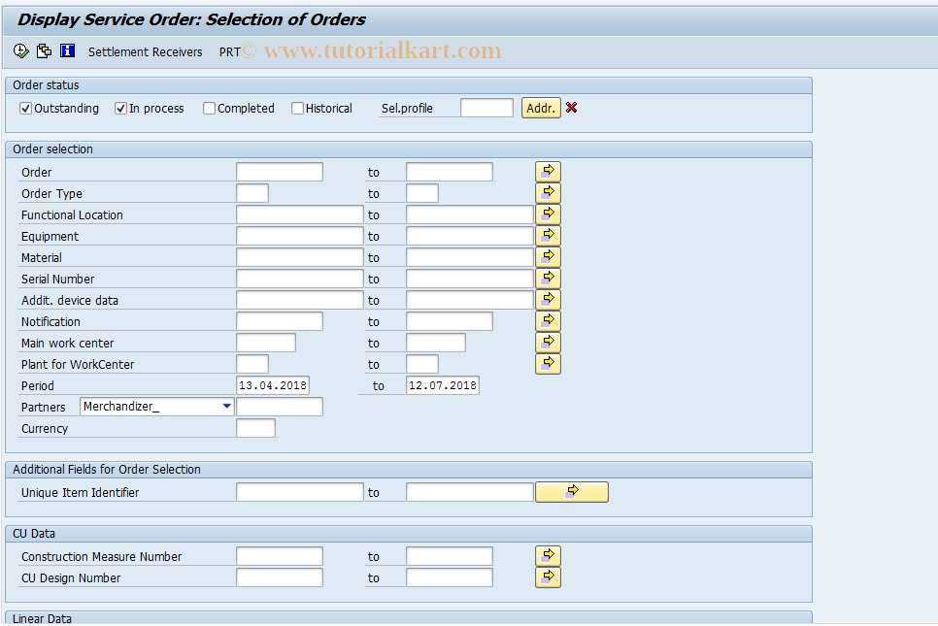Disable the In process checkbox

[x=119, y=108]
